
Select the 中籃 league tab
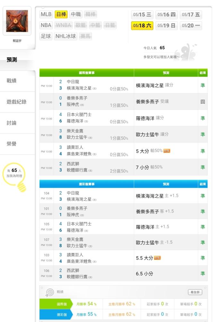pos(95,25)
